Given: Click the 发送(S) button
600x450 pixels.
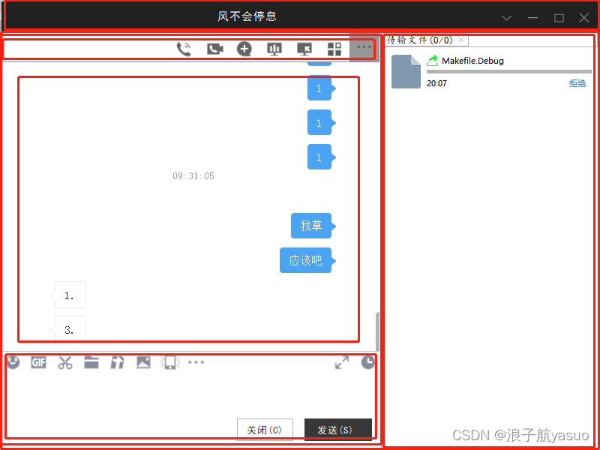Looking at the screenshot, I should pos(338,430).
